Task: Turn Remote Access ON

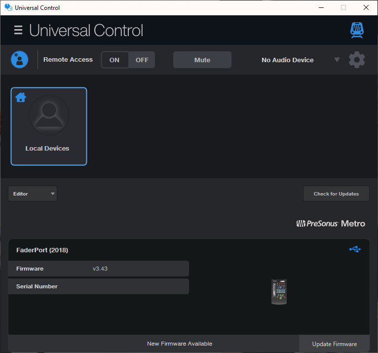Action: coord(114,60)
